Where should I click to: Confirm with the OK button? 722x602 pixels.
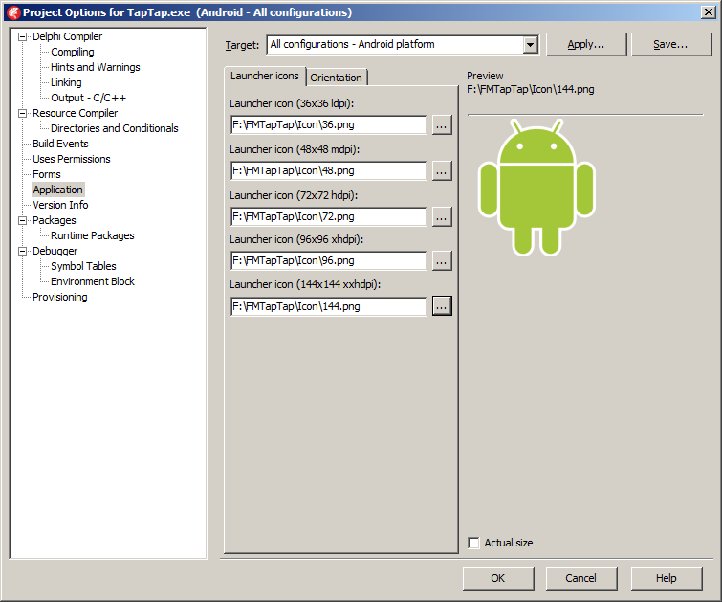(x=498, y=578)
